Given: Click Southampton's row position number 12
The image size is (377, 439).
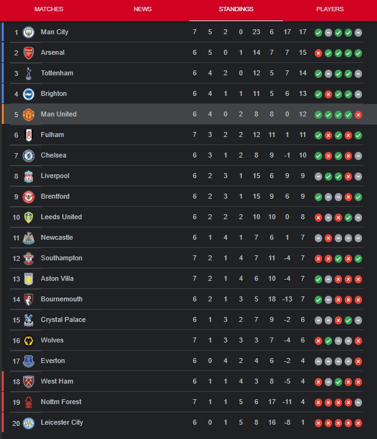Looking at the screenshot, I should pos(16,258).
